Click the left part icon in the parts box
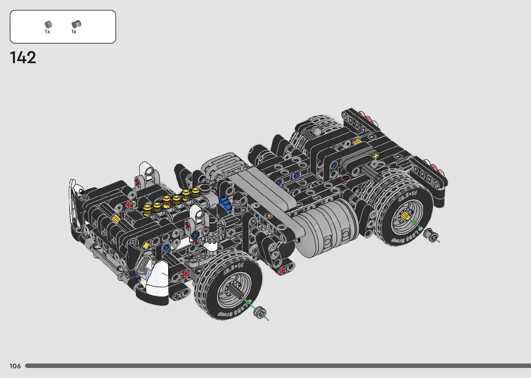Viewport: 531px width, 378px height. pyautogui.click(x=48, y=24)
